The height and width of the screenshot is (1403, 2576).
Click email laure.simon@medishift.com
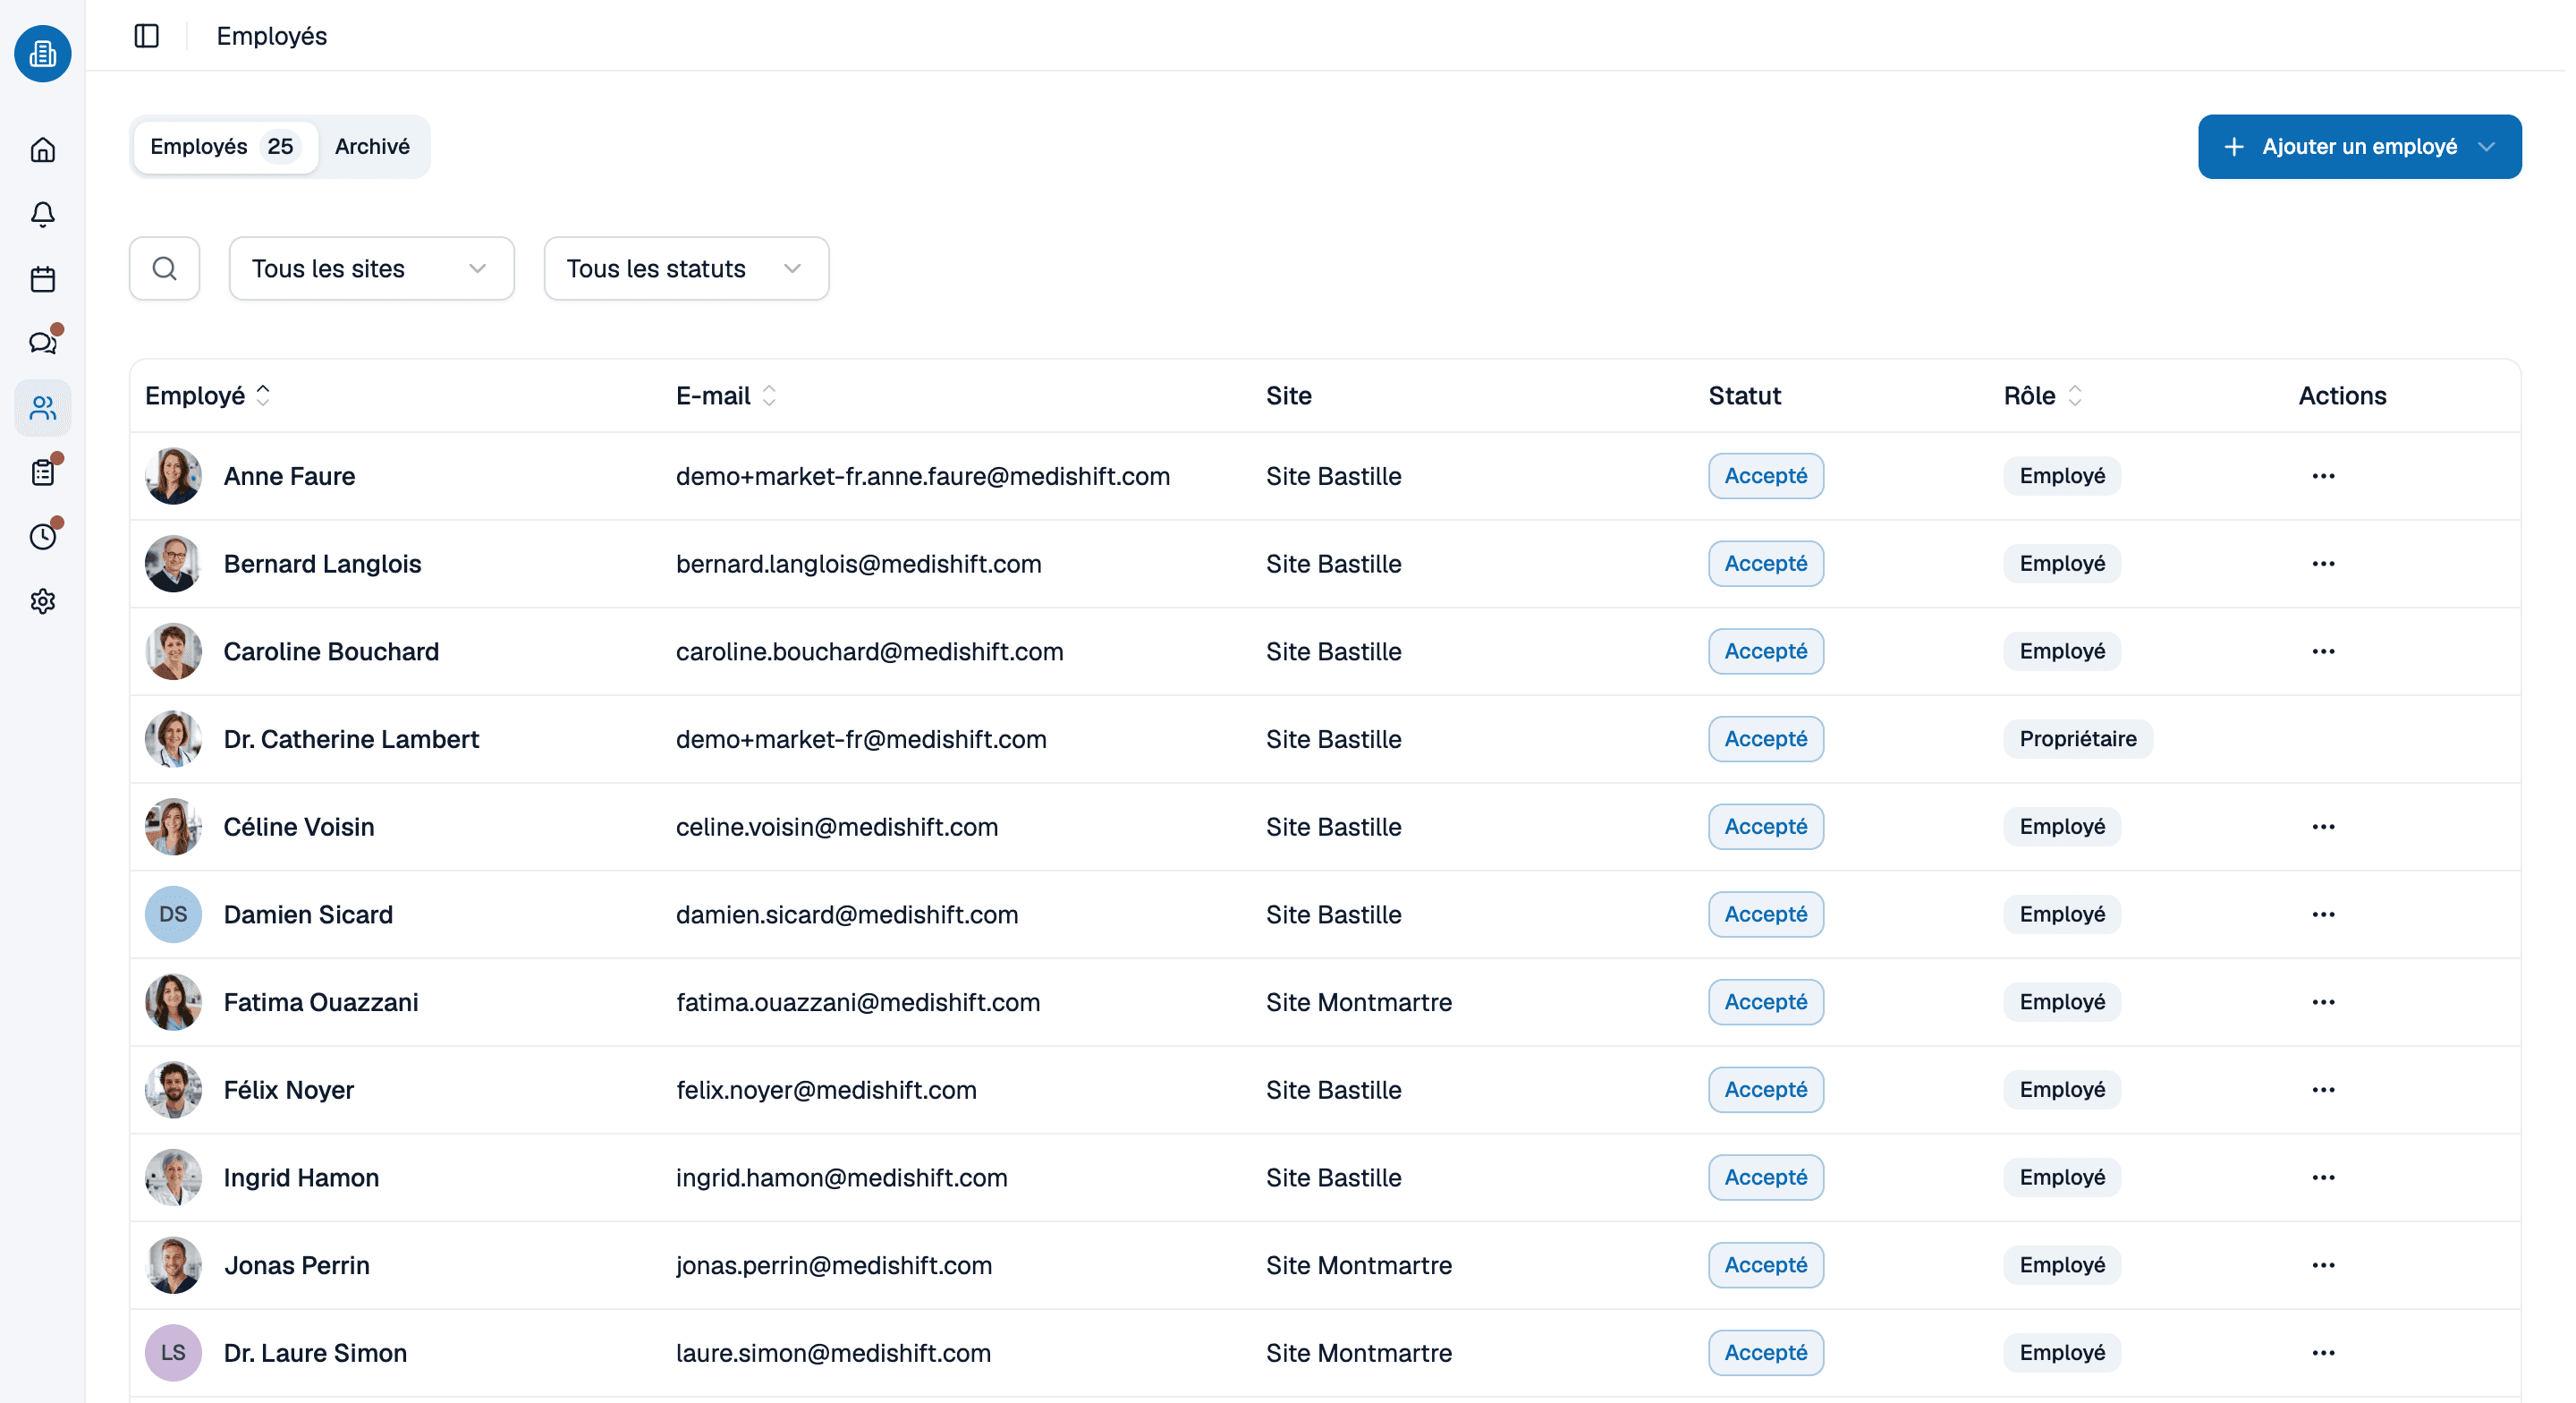[x=833, y=1353]
